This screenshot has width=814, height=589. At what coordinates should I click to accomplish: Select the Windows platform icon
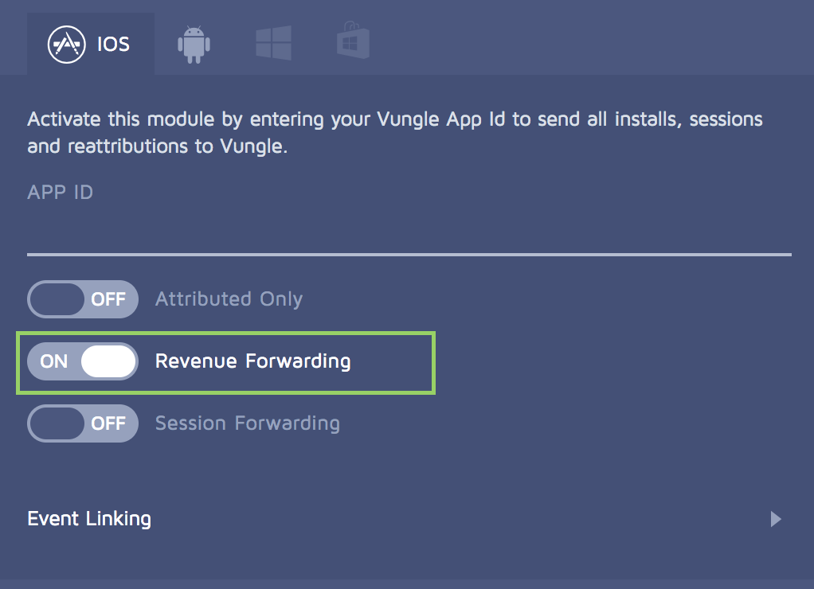273,43
